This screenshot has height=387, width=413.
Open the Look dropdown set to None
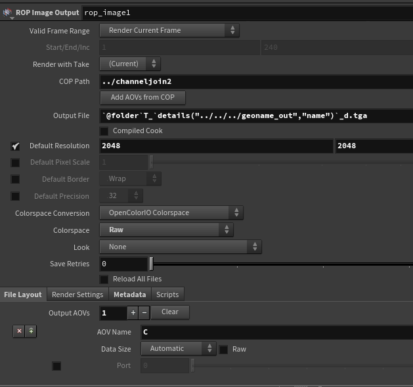pyautogui.click(x=181, y=247)
